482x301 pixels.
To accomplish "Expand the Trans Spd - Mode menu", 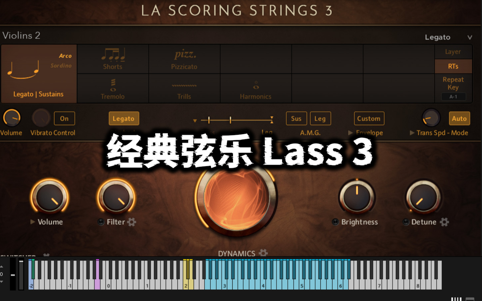I will tap(412, 133).
